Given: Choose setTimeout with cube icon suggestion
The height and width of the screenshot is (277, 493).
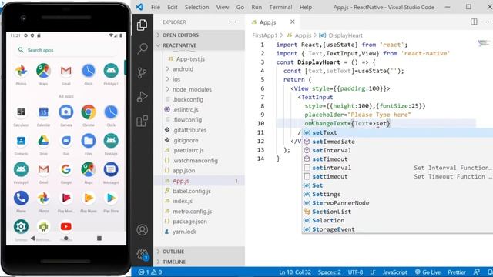Looking at the screenshot, I should coord(397,159).
